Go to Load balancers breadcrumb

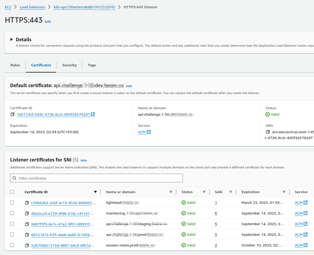[33, 7]
